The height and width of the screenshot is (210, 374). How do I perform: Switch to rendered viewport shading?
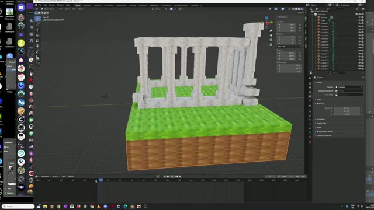pyautogui.click(x=302, y=9)
